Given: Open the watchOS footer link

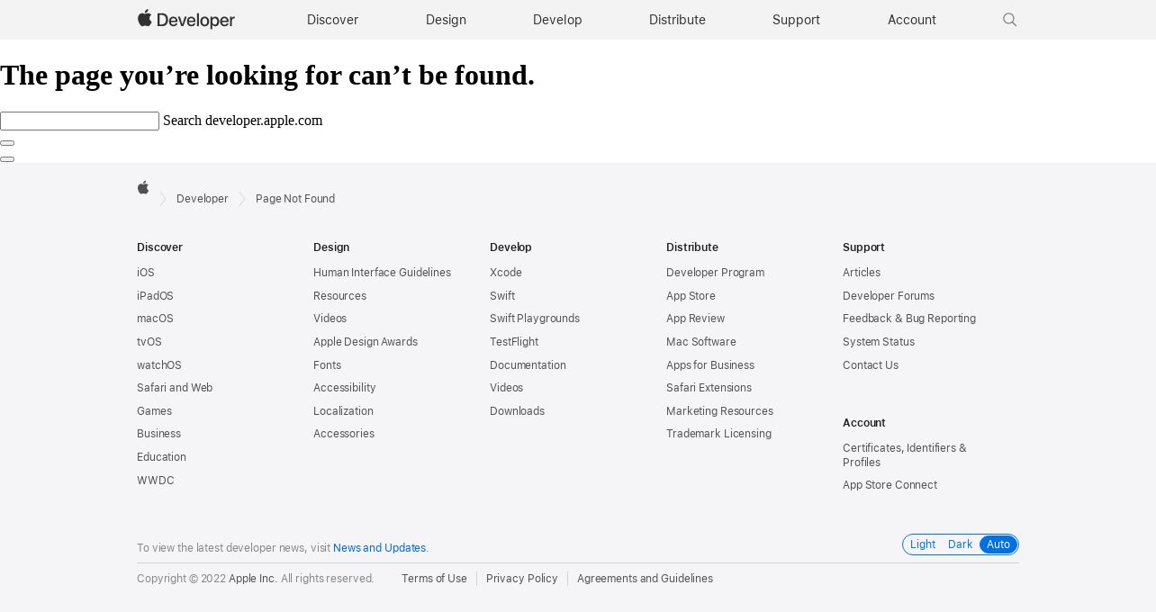Looking at the screenshot, I should click(159, 365).
